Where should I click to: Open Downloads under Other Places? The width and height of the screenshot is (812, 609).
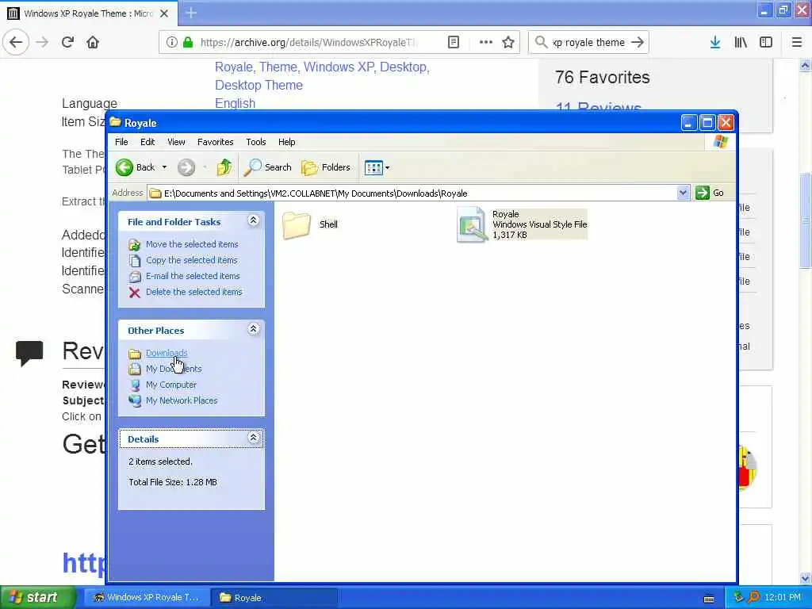pos(167,353)
